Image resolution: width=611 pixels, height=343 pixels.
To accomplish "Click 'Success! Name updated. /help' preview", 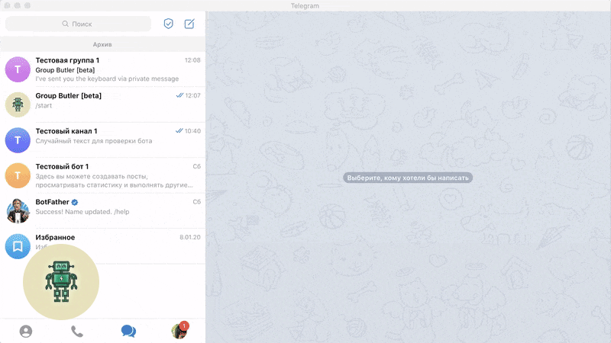I will click(x=82, y=212).
